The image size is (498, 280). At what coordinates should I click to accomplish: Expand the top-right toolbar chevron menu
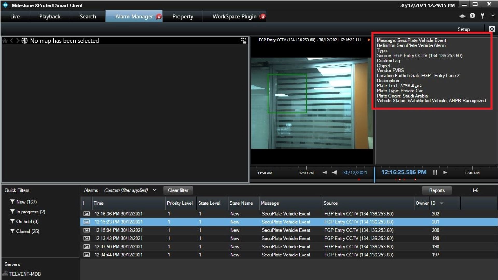click(x=493, y=16)
